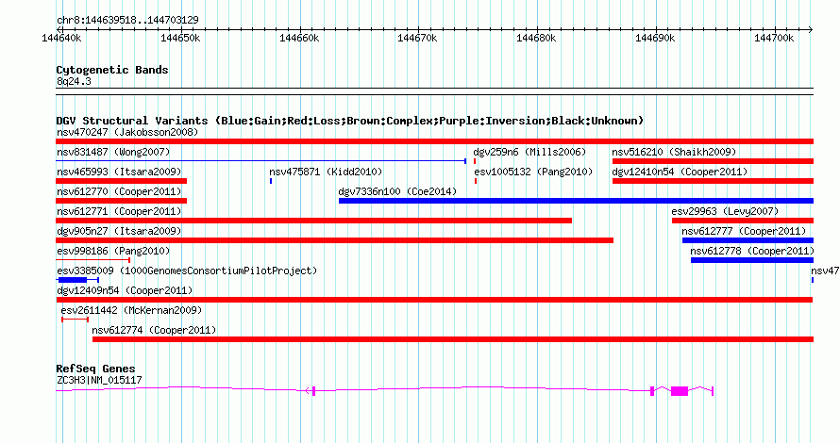Click the small red esv1005132 marker
Image resolution: width=840 pixels, height=443 pixels.
(476, 181)
